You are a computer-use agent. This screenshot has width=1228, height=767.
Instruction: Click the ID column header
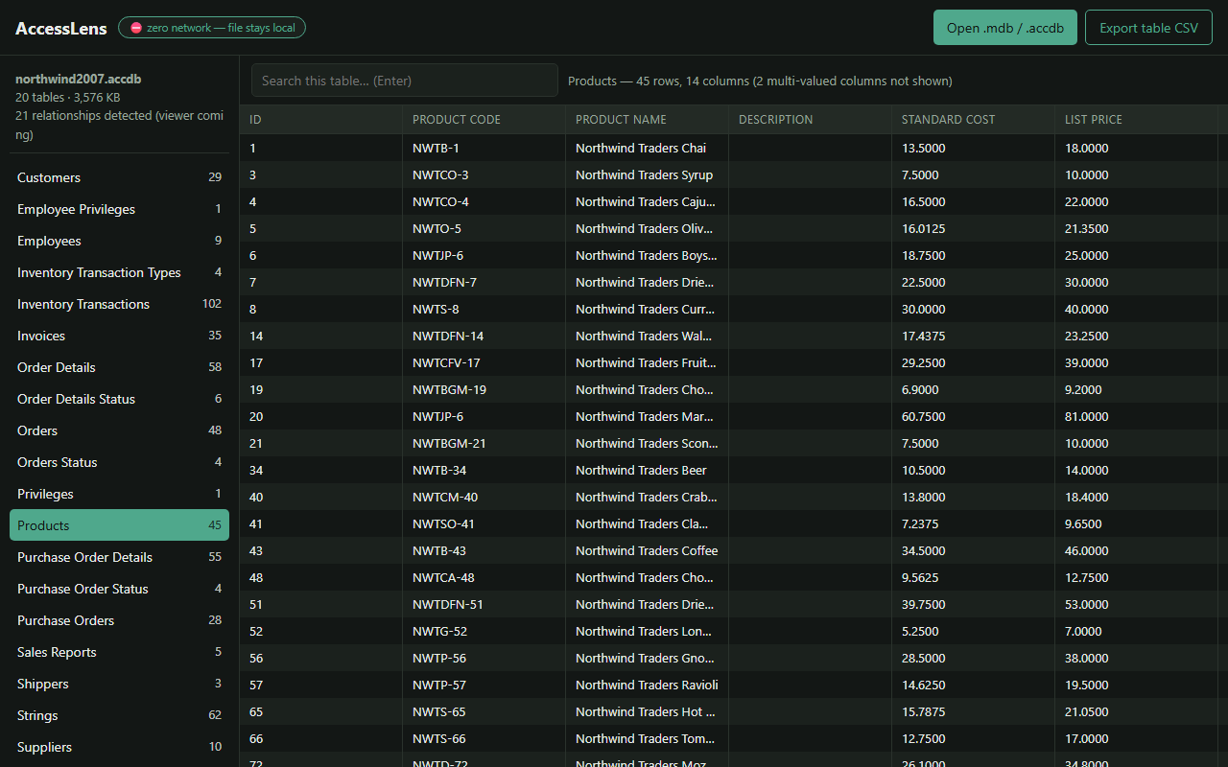pos(321,120)
